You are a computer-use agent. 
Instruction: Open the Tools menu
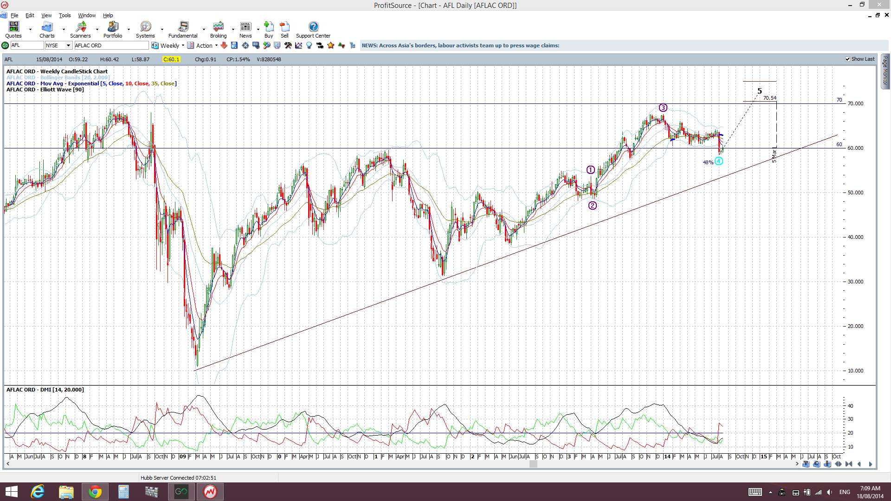coord(65,15)
